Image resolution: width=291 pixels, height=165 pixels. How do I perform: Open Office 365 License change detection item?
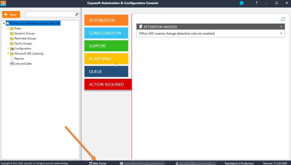(210, 34)
